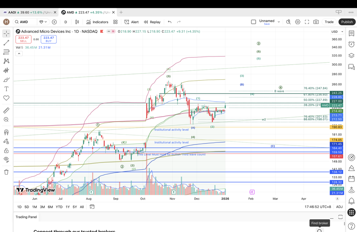Select the brush drawing tool
Viewport: 357px width, 232px height.
coord(6,80)
